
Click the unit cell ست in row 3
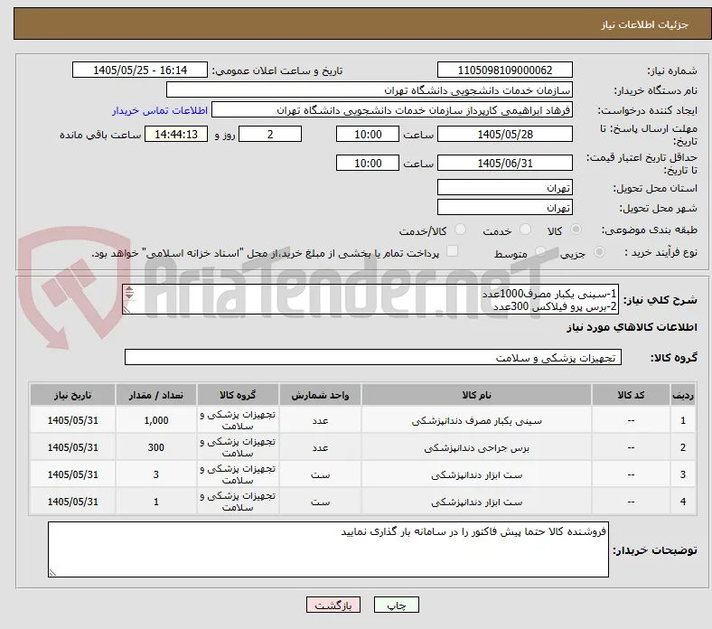(320, 474)
